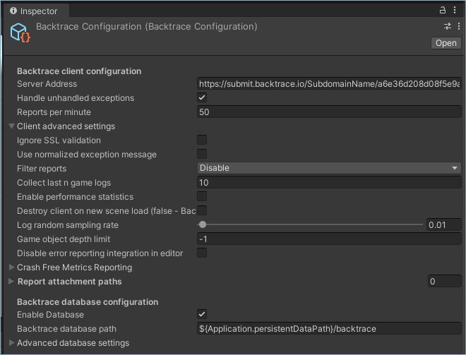Select the Inspector tab
Viewport: 466px width, 355px height.
35,11
